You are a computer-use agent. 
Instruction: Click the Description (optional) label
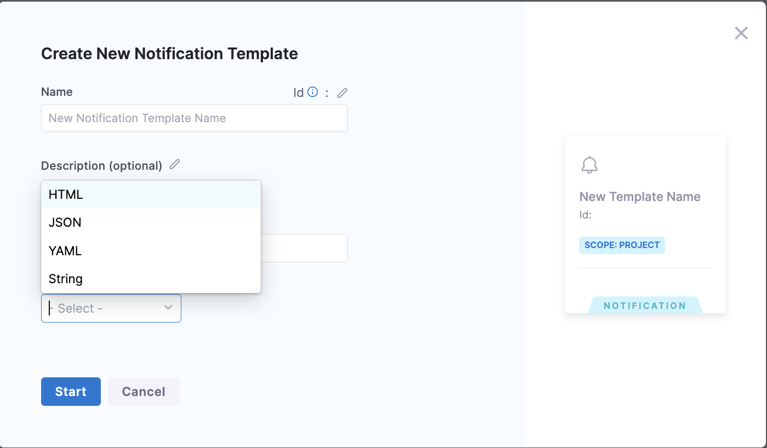pos(101,165)
